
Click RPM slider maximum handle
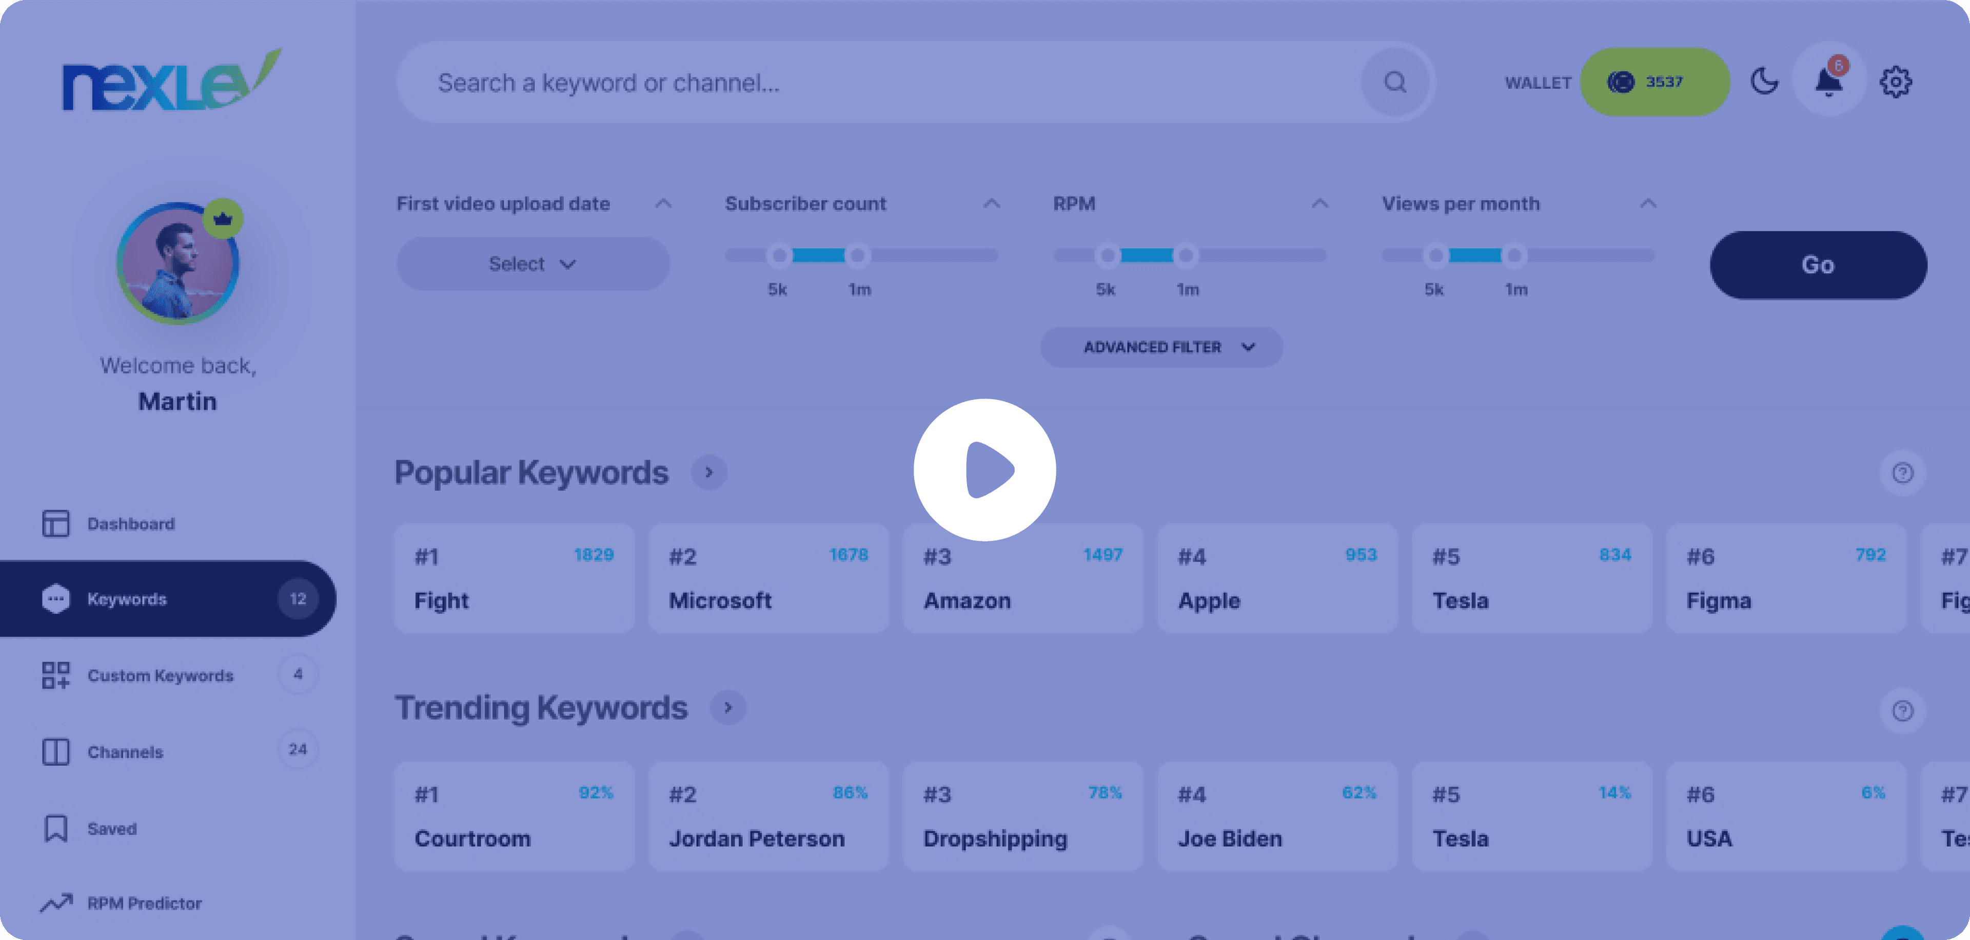(1186, 255)
